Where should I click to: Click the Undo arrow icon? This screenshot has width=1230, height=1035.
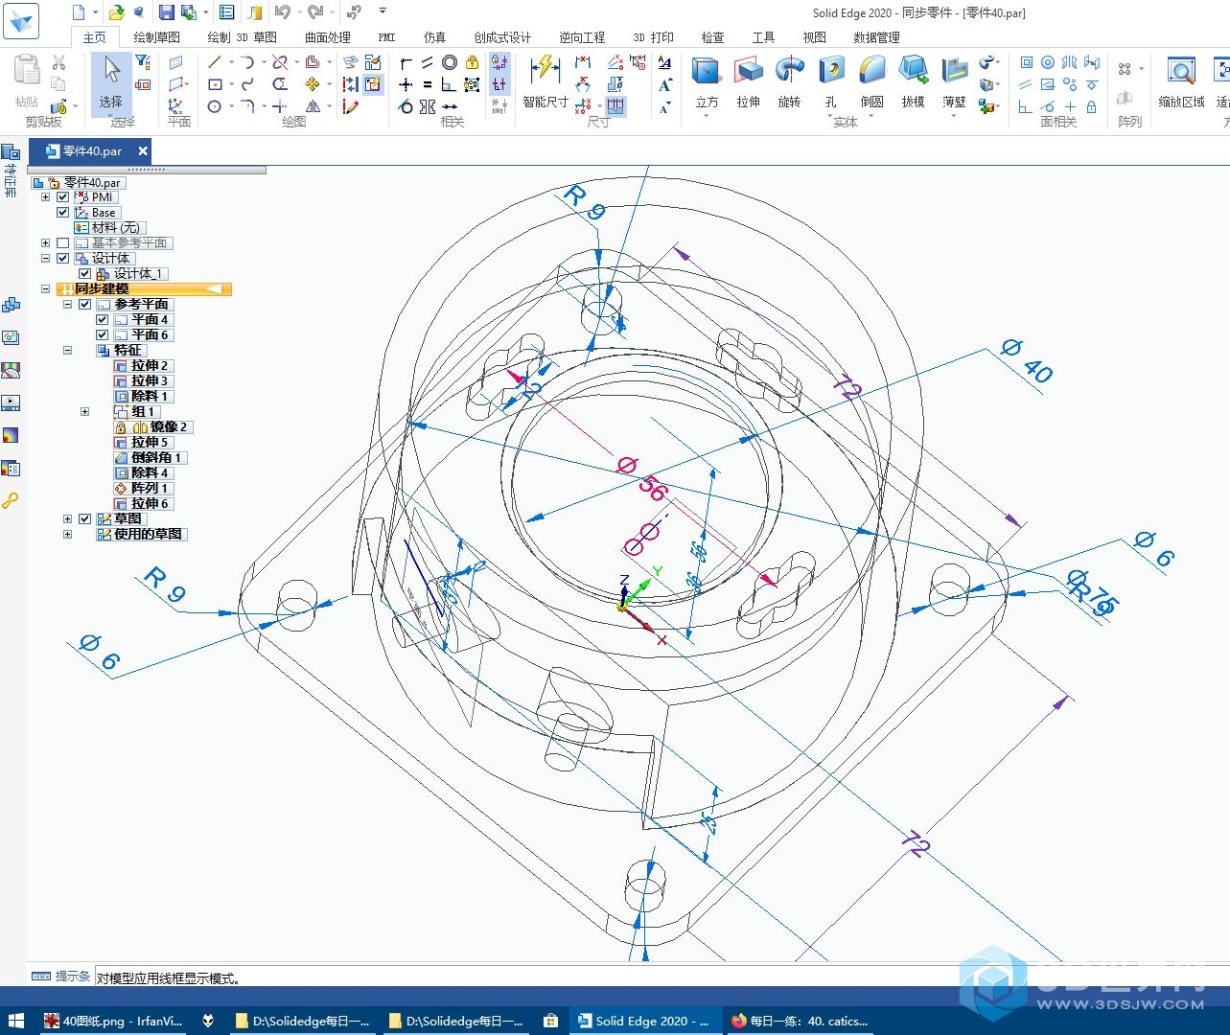(x=282, y=12)
